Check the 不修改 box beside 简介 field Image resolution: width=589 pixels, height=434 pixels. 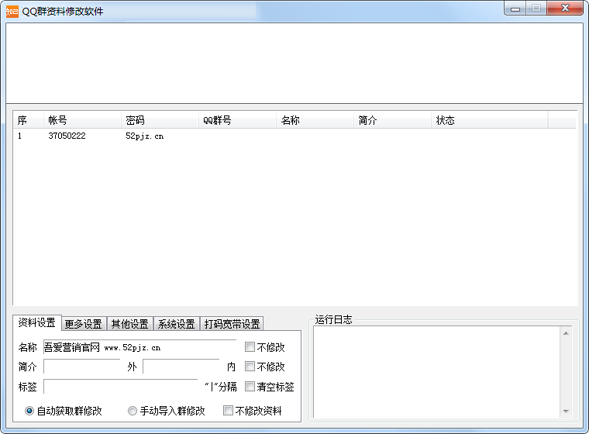pyautogui.click(x=250, y=367)
